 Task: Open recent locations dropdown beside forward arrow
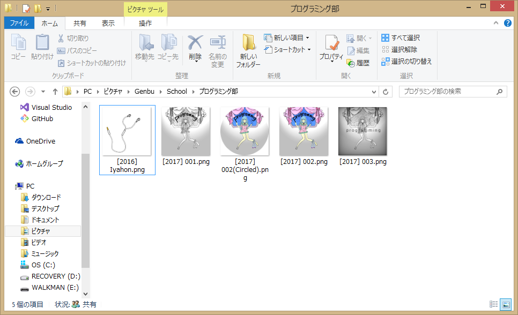pyautogui.click(x=43, y=92)
